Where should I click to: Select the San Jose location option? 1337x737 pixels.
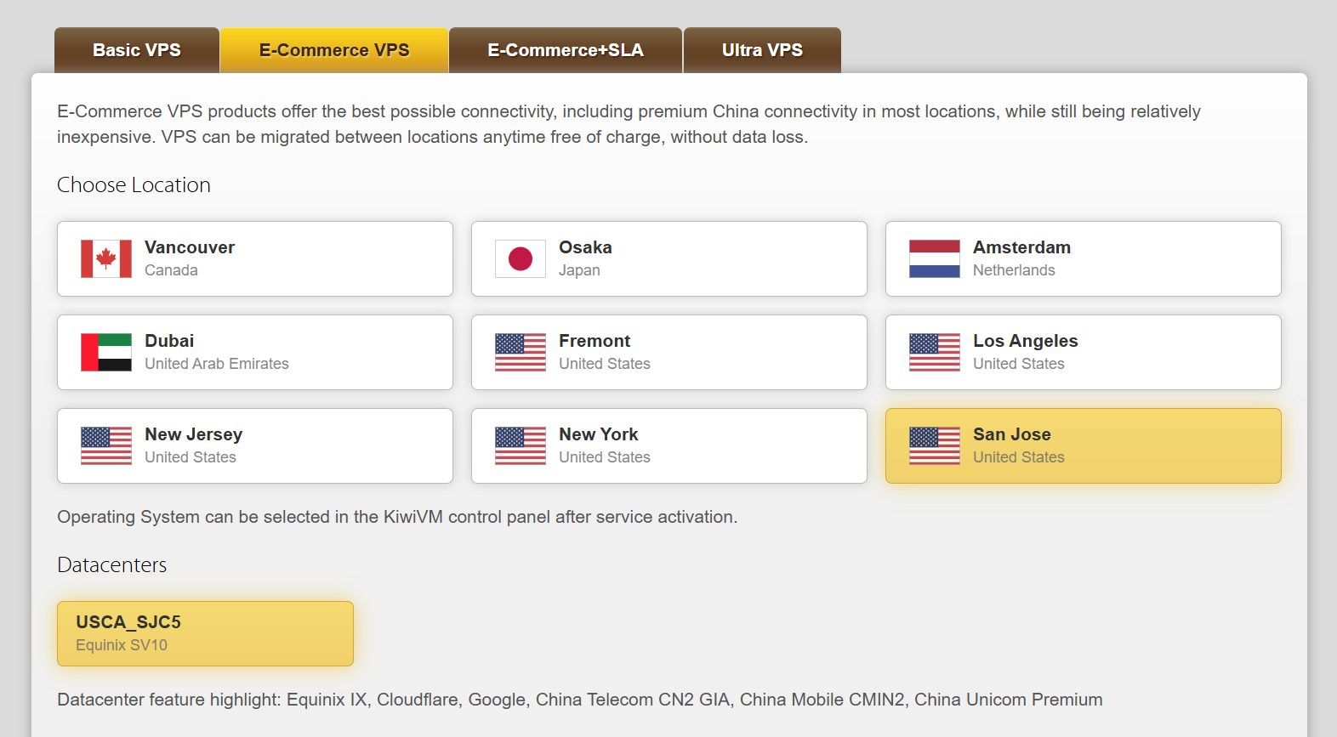(x=1084, y=445)
